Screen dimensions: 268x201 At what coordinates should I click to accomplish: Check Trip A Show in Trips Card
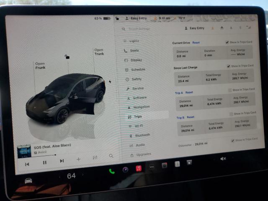tap(230, 90)
